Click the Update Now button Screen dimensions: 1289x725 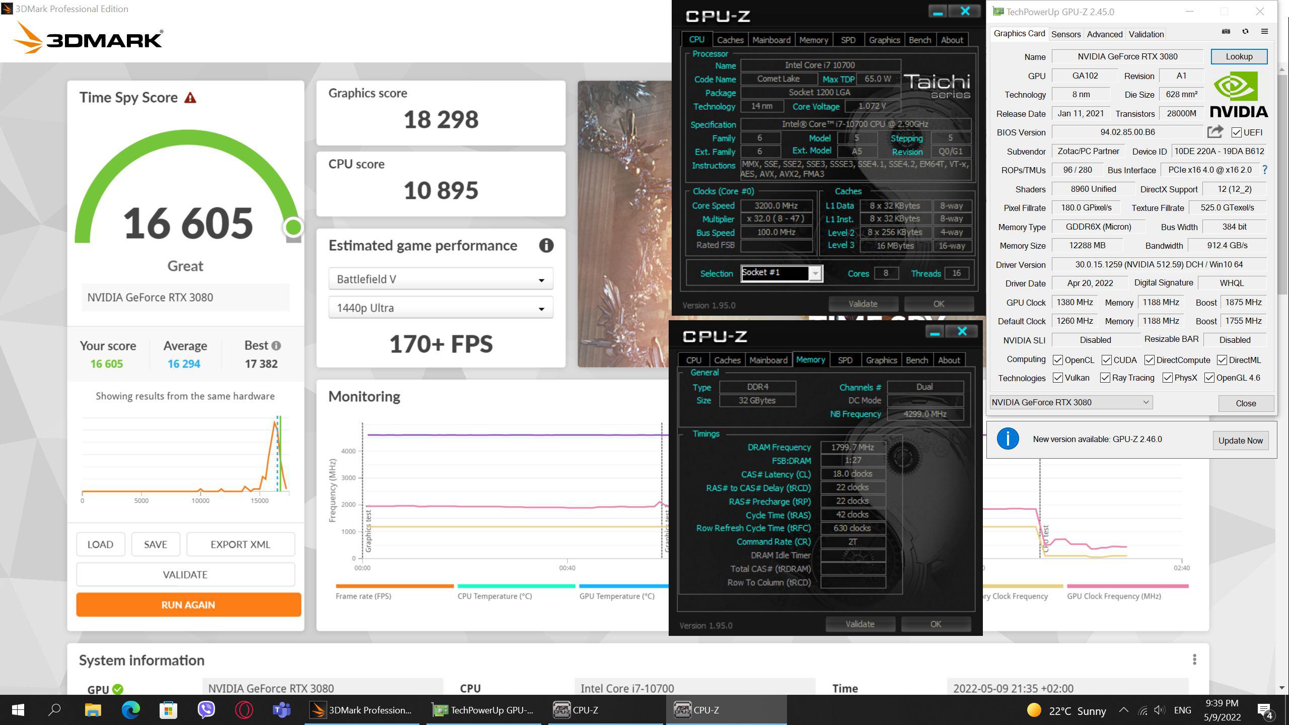(x=1240, y=441)
